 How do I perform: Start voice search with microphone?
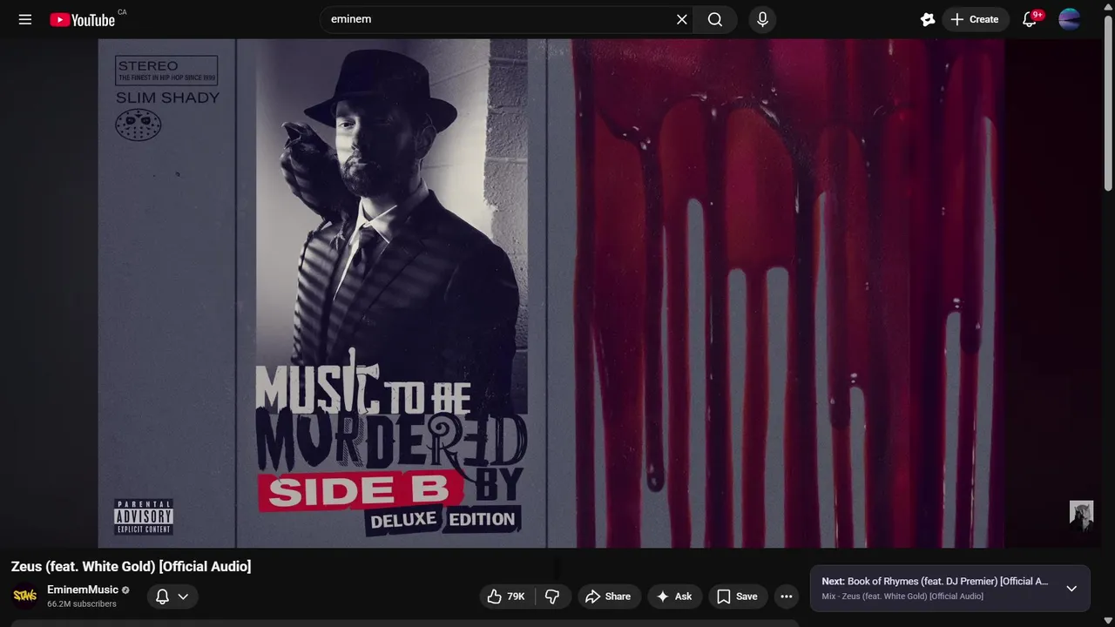click(x=762, y=19)
